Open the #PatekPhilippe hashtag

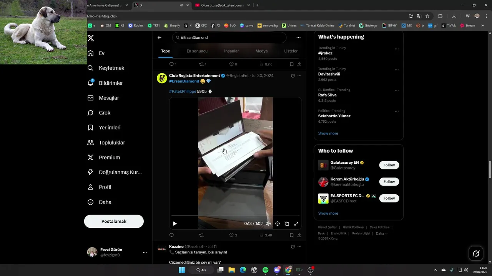click(x=183, y=91)
